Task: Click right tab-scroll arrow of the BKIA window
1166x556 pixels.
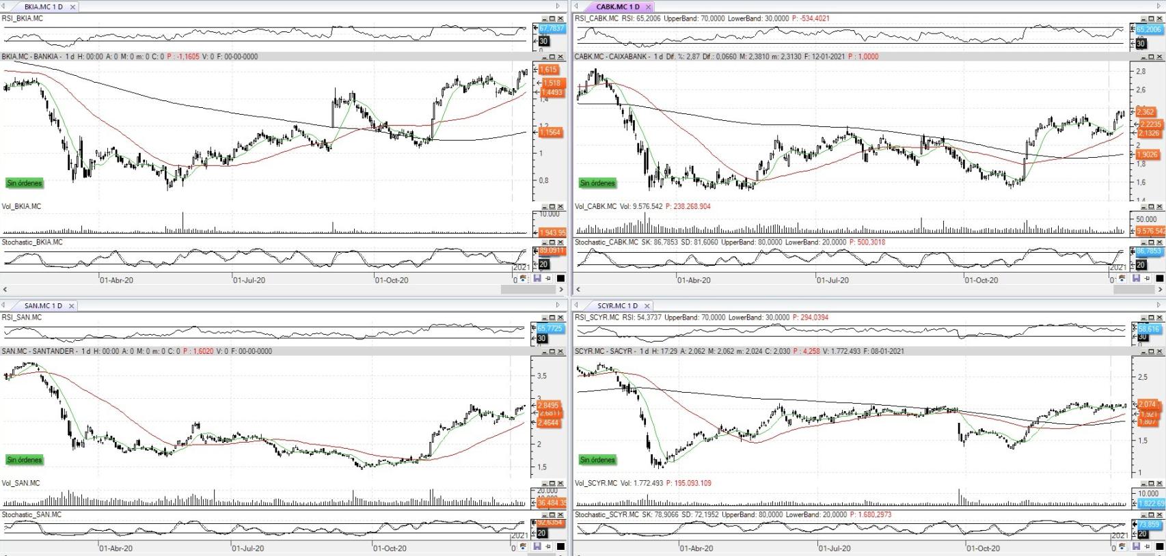Action: [558, 6]
